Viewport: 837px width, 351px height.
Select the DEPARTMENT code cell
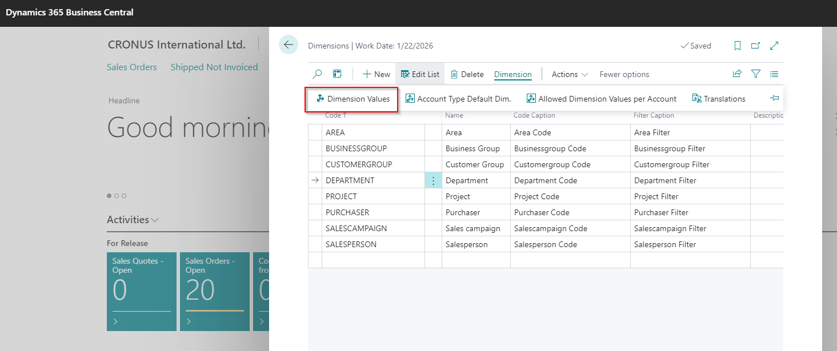tap(373, 180)
